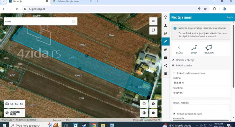
Task: Click the locate-me crosshair map button
Action: (144, 104)
